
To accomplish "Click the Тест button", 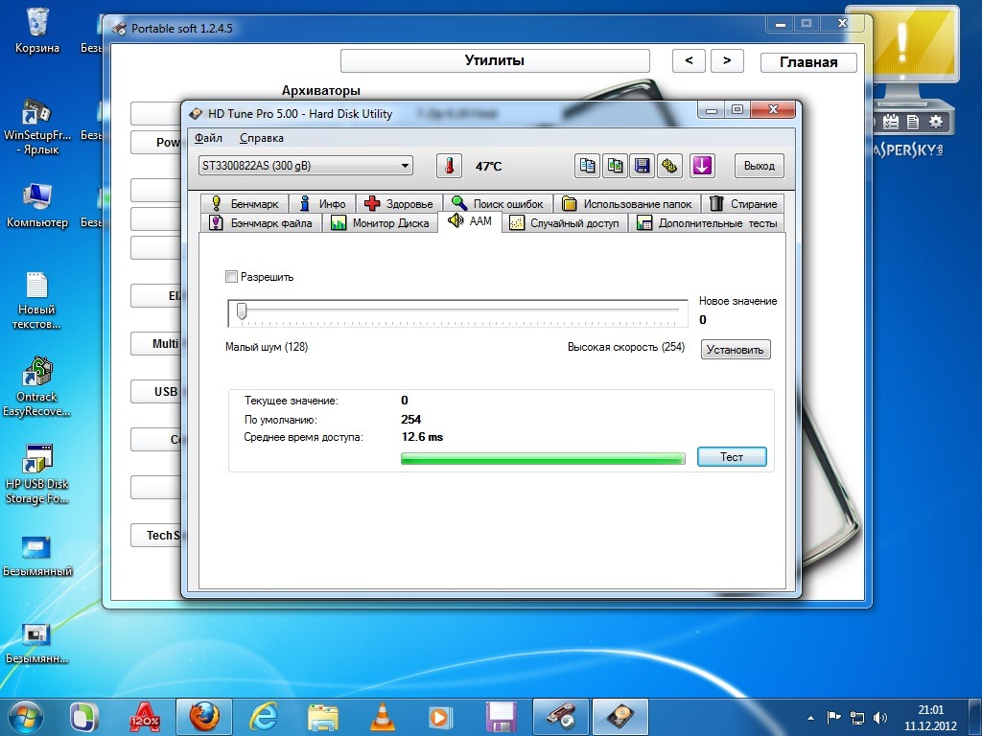I will (x=732, y=457).
